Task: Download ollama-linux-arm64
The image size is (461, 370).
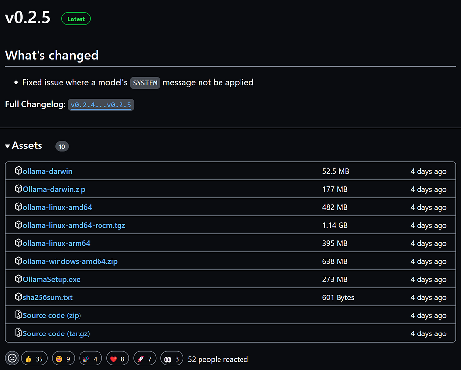Action: point(57,243)
